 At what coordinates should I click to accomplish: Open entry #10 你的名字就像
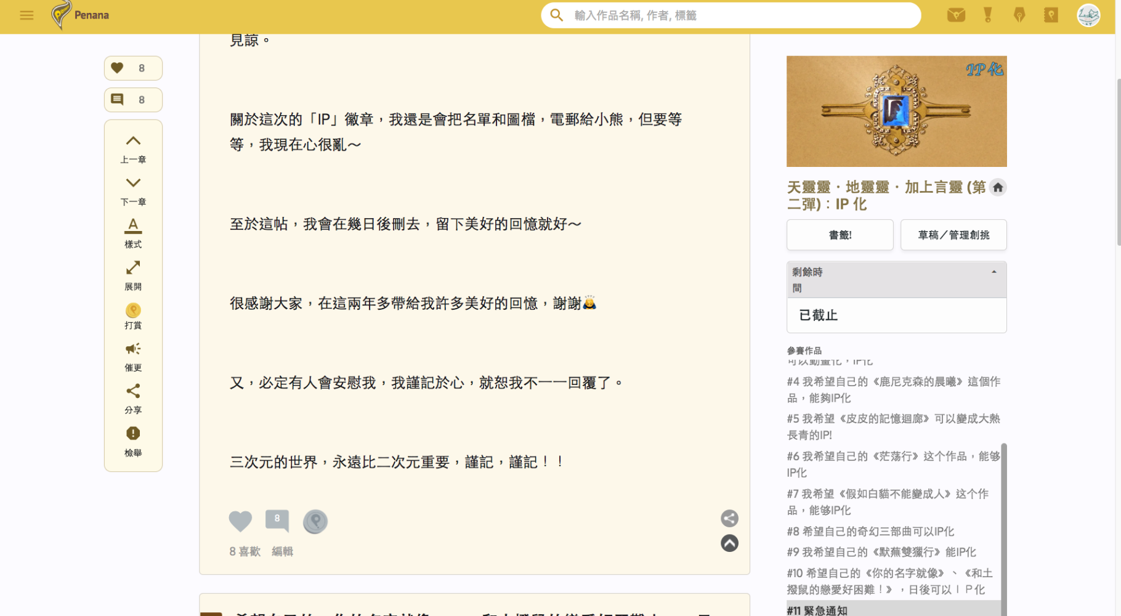click(x=890, y=581)
